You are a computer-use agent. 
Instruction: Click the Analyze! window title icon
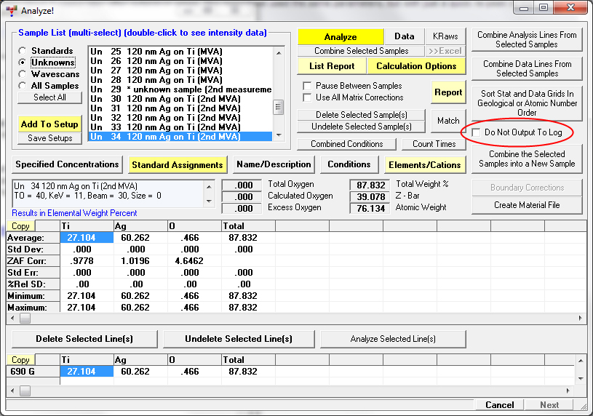(11, 11)
